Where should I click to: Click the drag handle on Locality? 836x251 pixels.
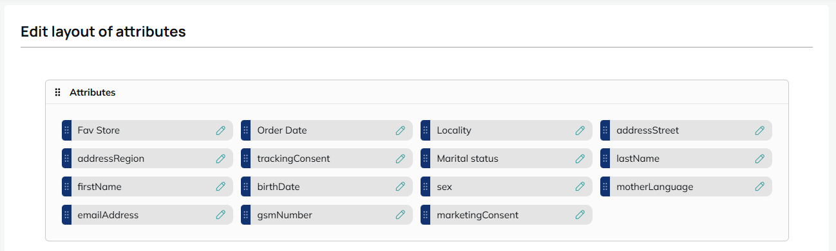click(x=426, y=130)
